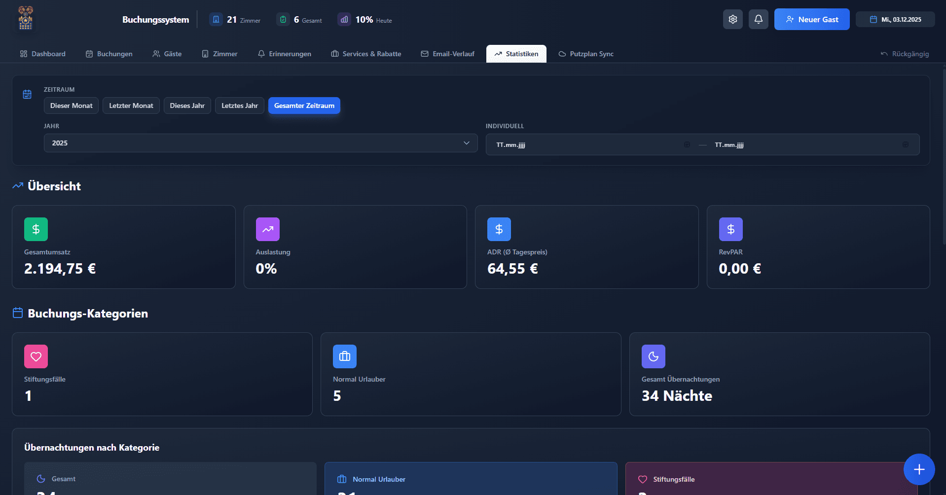The image size is (946, 495).
Task: Click the green Gesamtumsatz dollar icon
Action: (x=36, y=229)
